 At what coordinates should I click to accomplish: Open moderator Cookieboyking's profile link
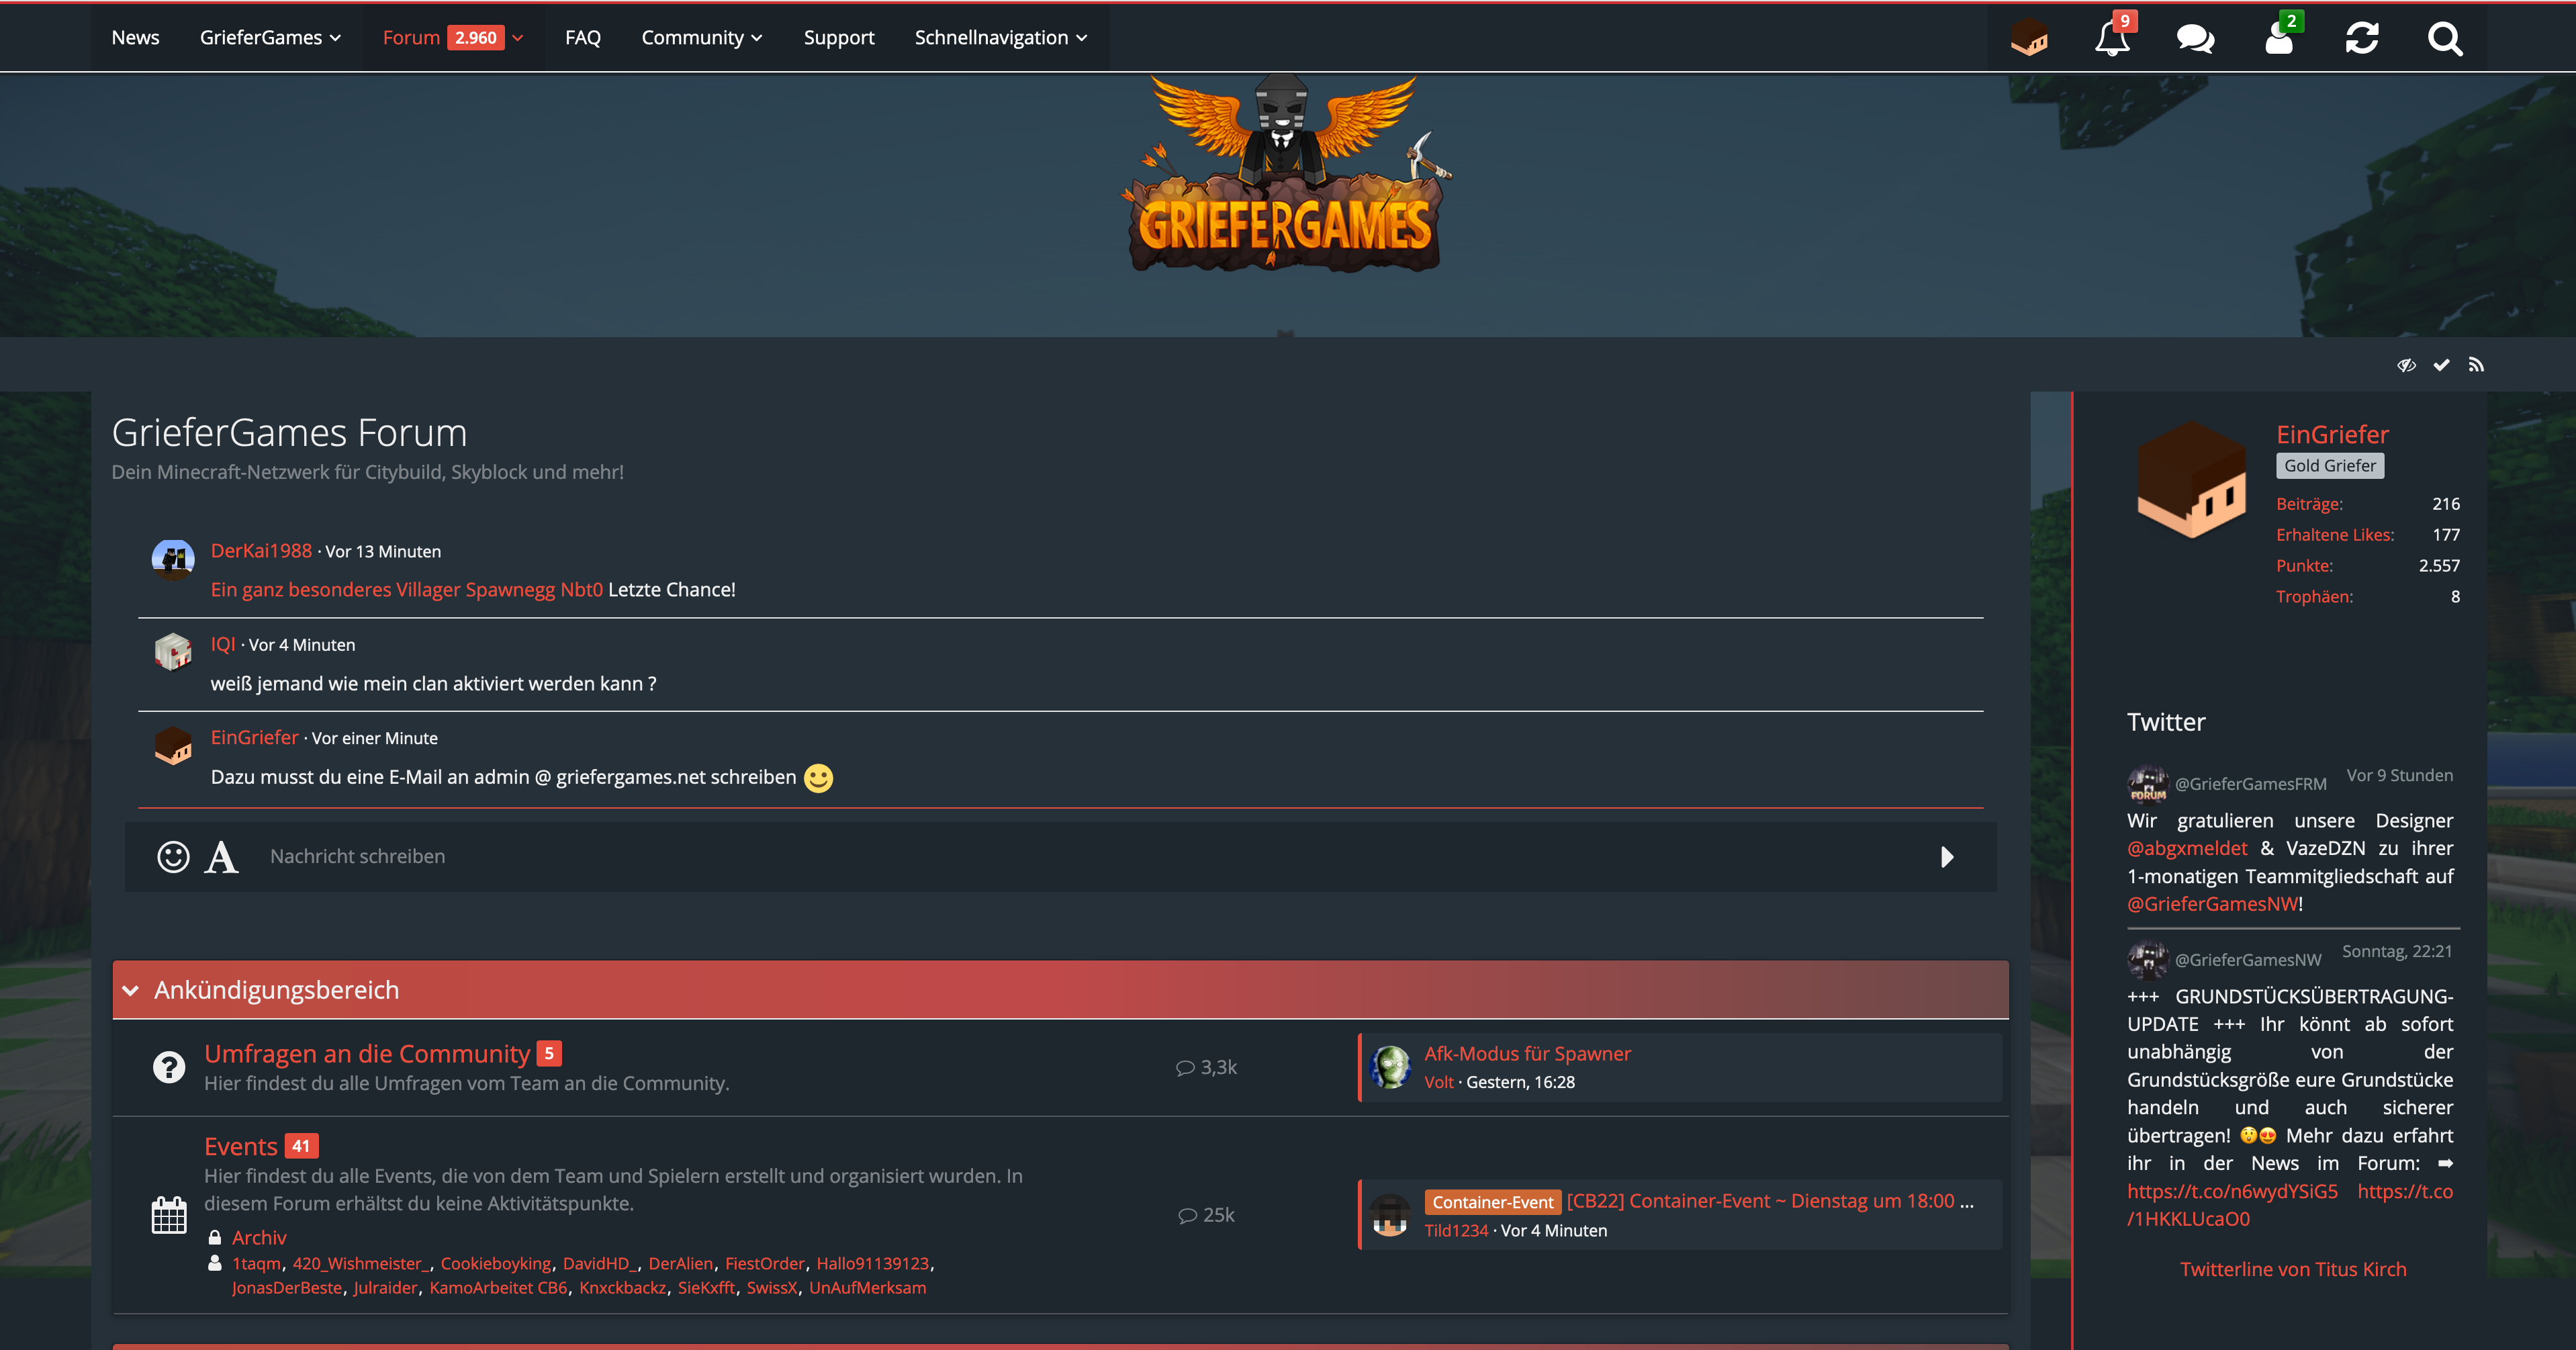pyautogui.click(x=496, y=1264)
